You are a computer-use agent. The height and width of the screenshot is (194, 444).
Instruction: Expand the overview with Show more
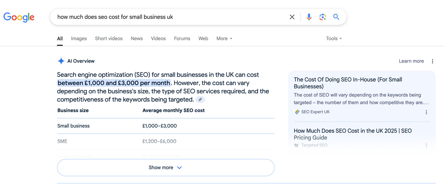[x=166, y=167]
